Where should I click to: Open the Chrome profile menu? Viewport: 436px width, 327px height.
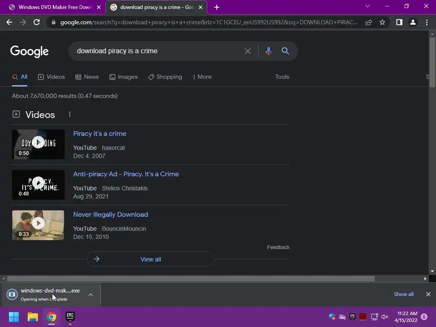(x=413, y=22)
